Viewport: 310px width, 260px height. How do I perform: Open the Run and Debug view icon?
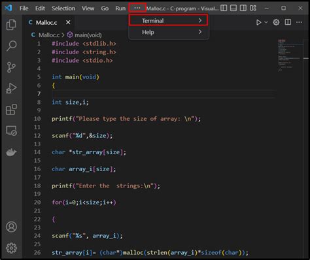click(x=11, y=88)
